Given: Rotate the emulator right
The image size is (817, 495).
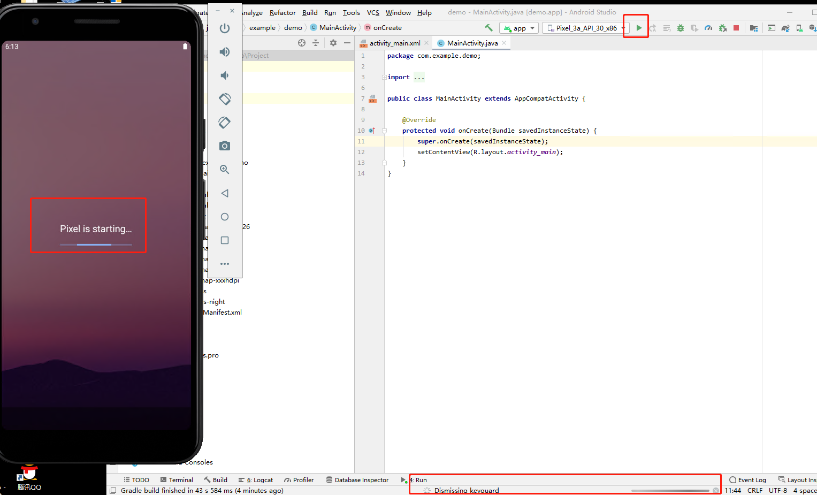Looking at the screenshot, I should click(x=225, y=123).
